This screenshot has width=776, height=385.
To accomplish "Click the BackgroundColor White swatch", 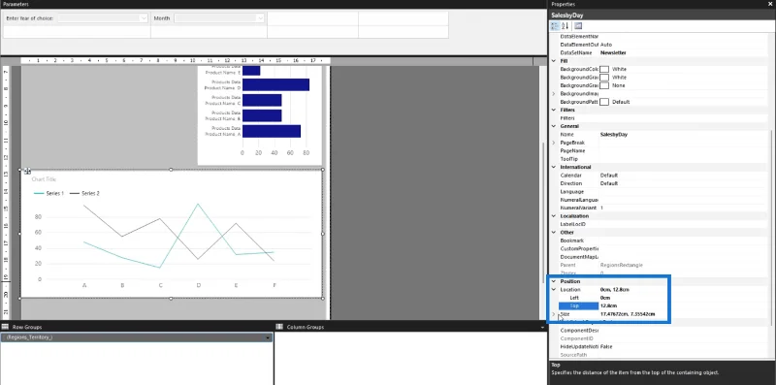I will pyautogui.click(x=604, y=69).
